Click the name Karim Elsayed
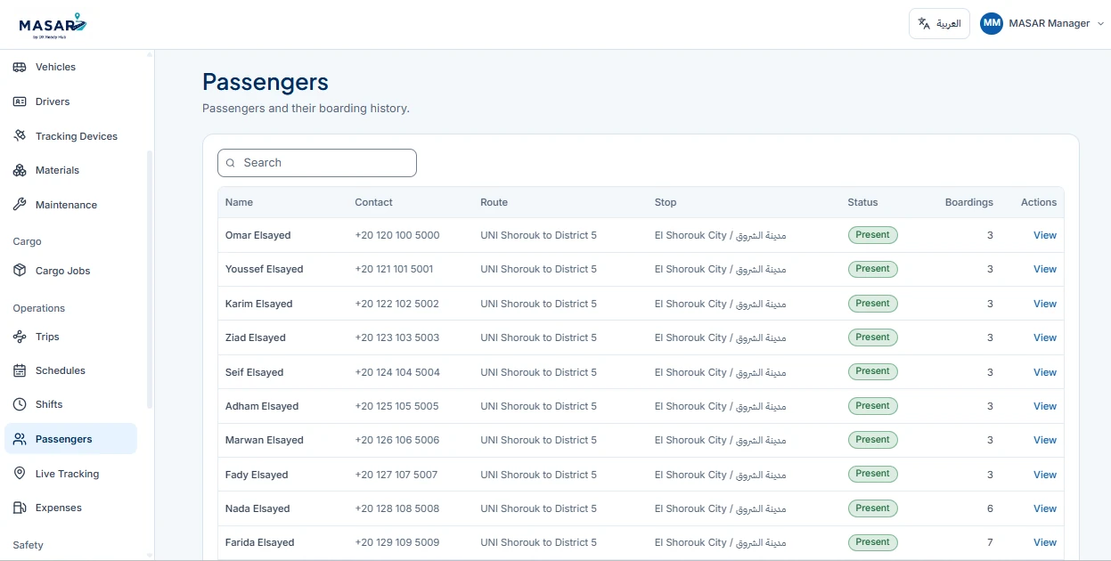The image size is (1111, 561). [259, 304]
